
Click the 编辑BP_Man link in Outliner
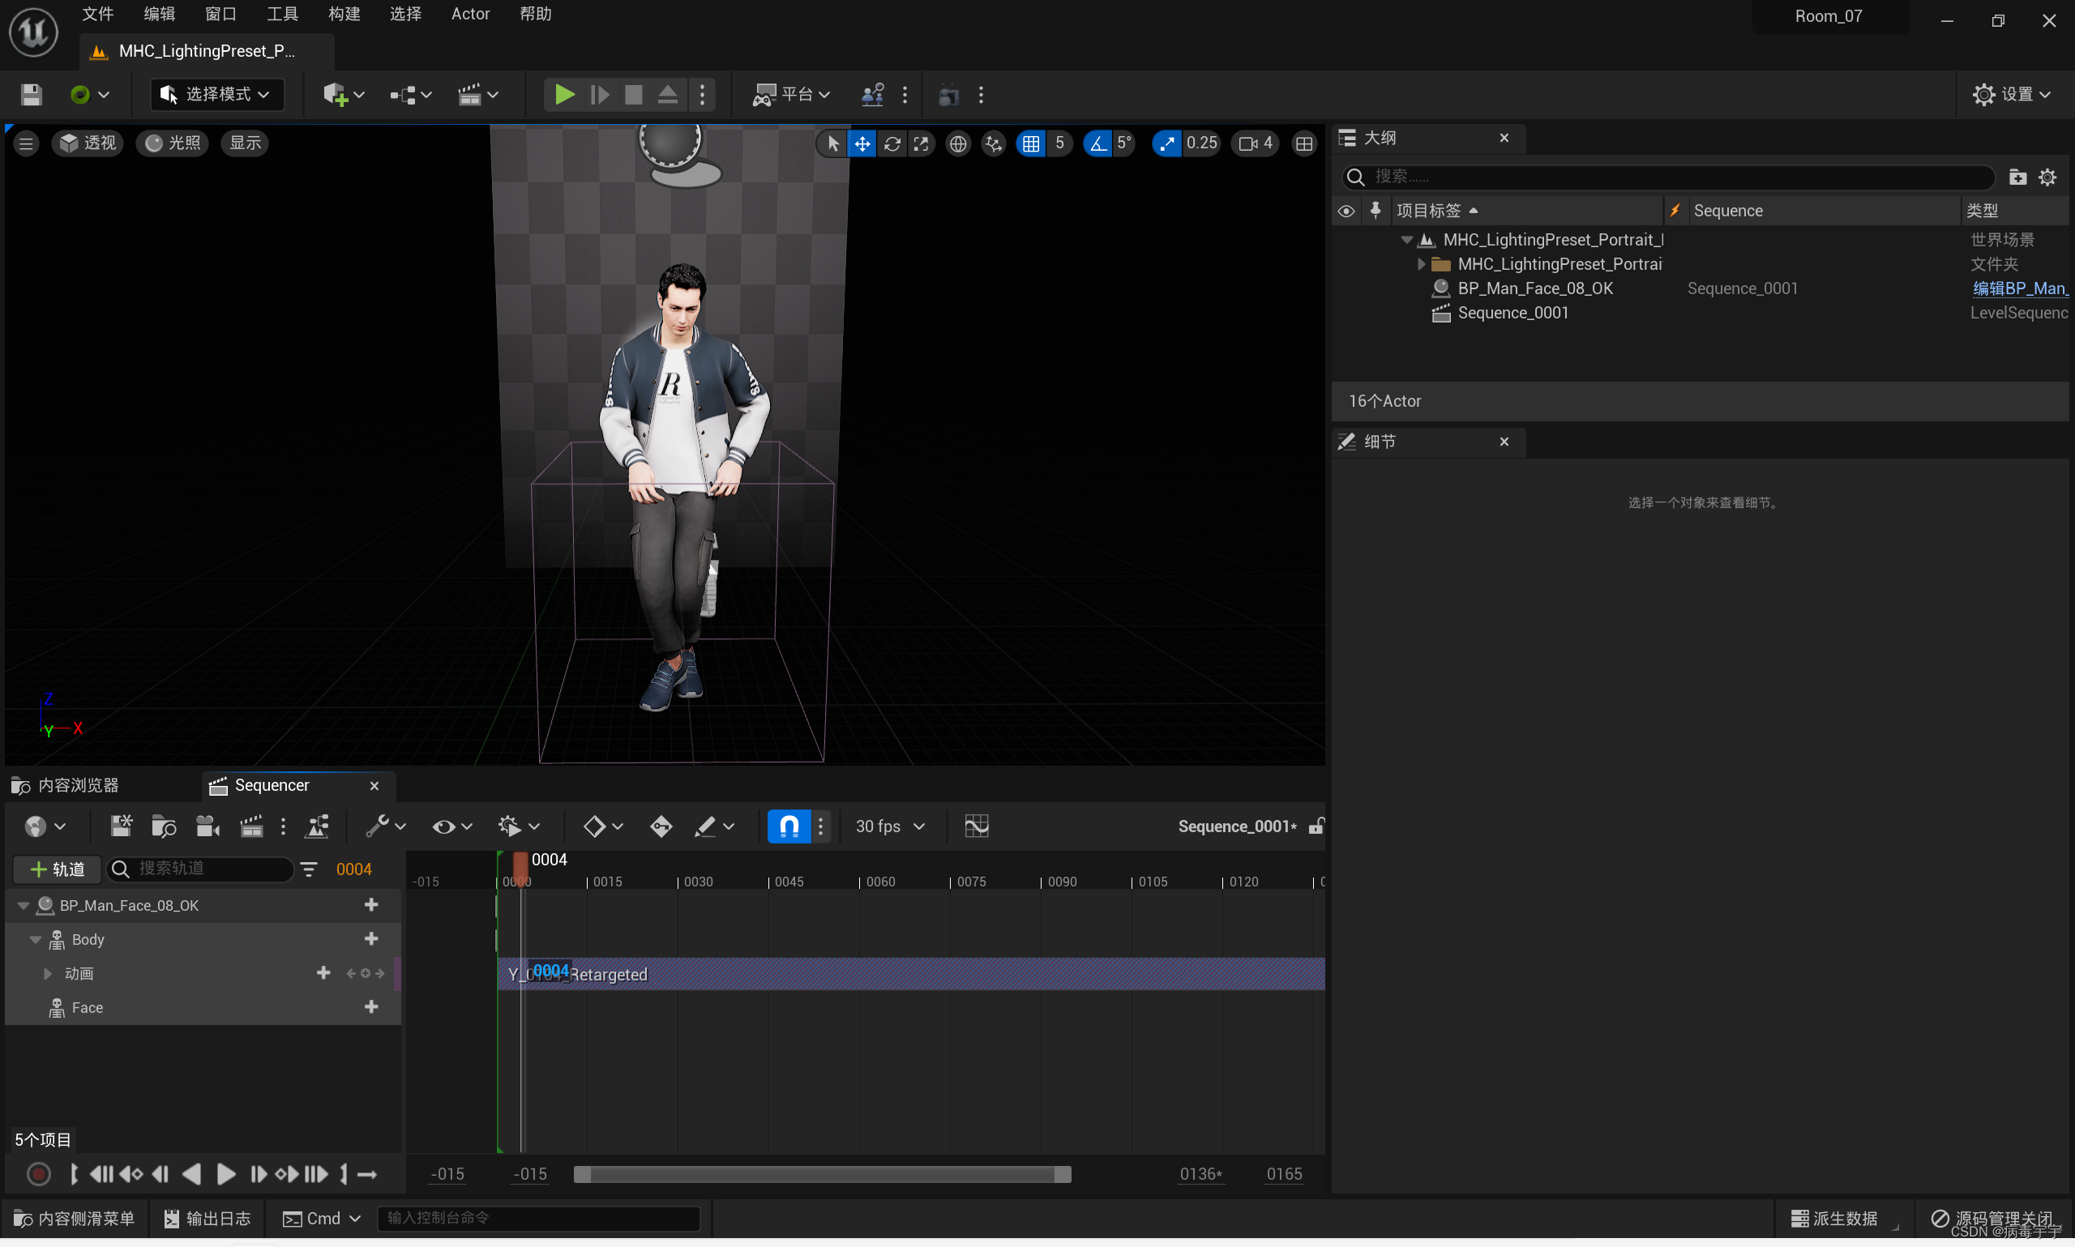pyautogui.click(x=2021, y=288)
